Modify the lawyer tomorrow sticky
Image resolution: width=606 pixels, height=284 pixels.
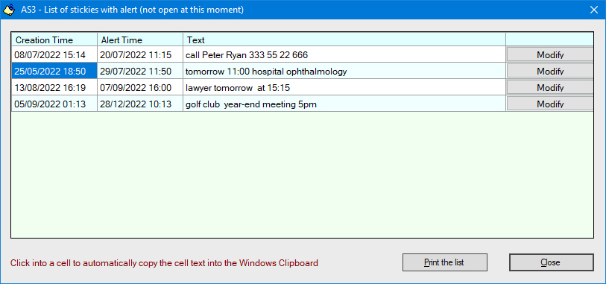coord(549,88)
